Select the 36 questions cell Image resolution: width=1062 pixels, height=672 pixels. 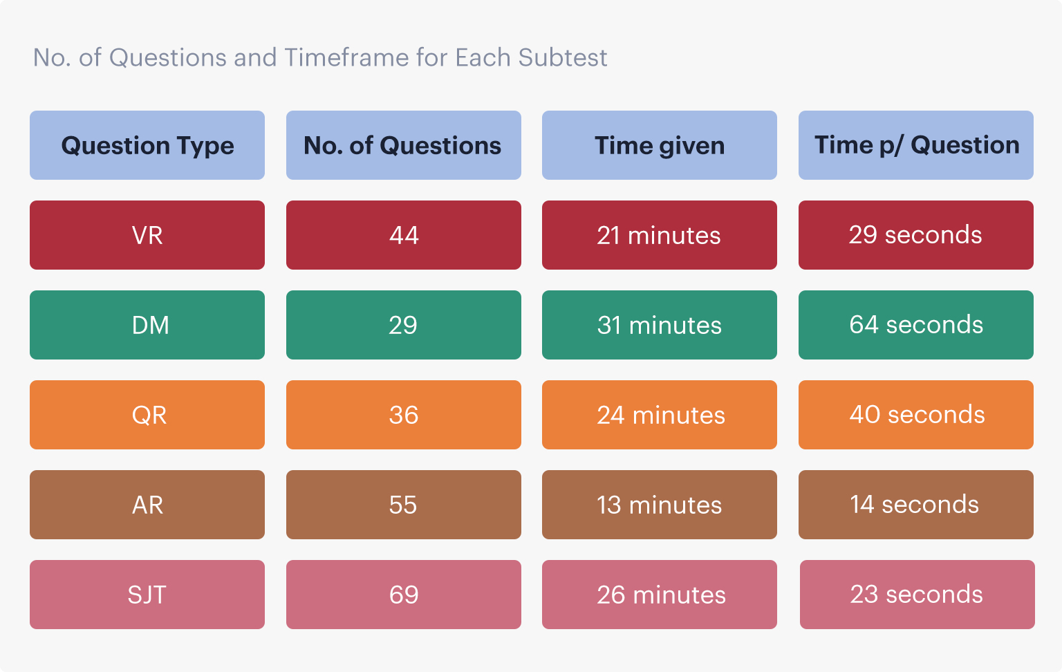coord(403,415)
